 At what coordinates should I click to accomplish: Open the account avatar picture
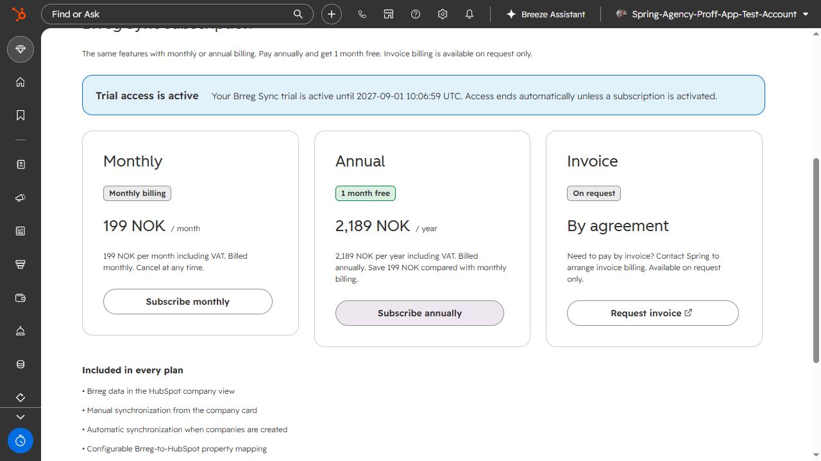[621, 13]
